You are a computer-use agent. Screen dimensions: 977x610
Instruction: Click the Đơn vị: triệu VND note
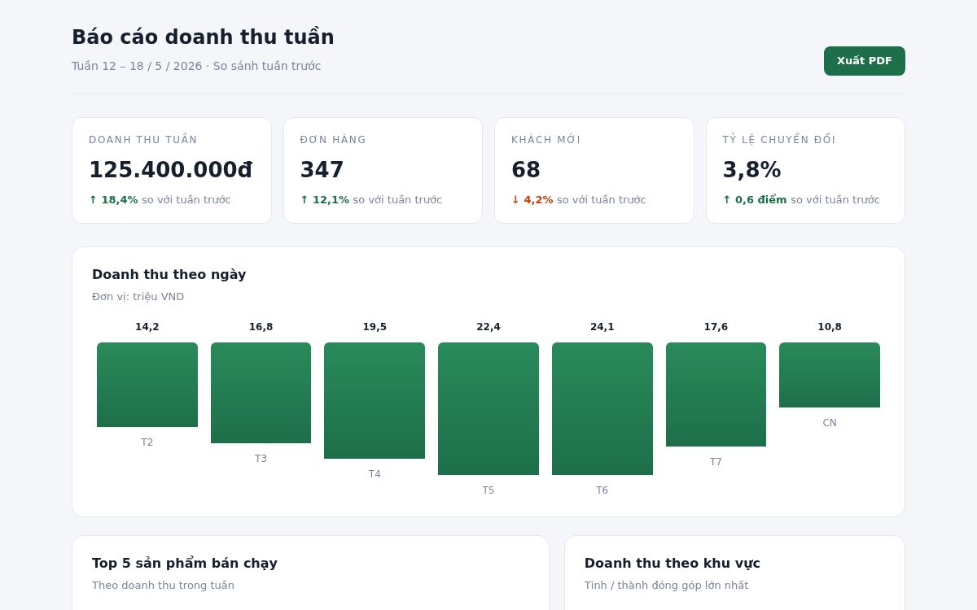click(x=138, y=297)
